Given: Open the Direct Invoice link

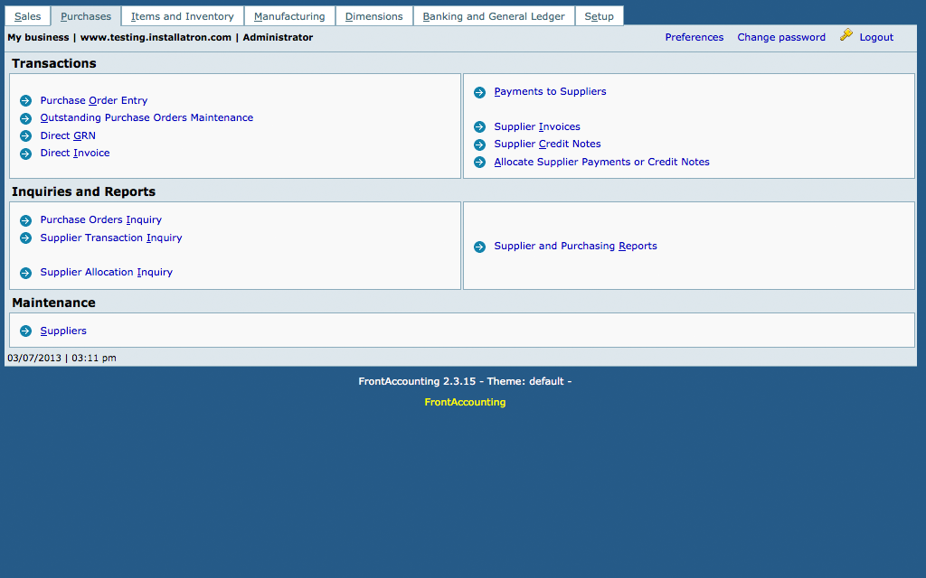Looking at the screenshot, I should coord(75,154).
